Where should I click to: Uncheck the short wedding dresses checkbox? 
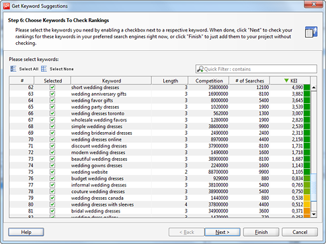[x=52, y=87]
